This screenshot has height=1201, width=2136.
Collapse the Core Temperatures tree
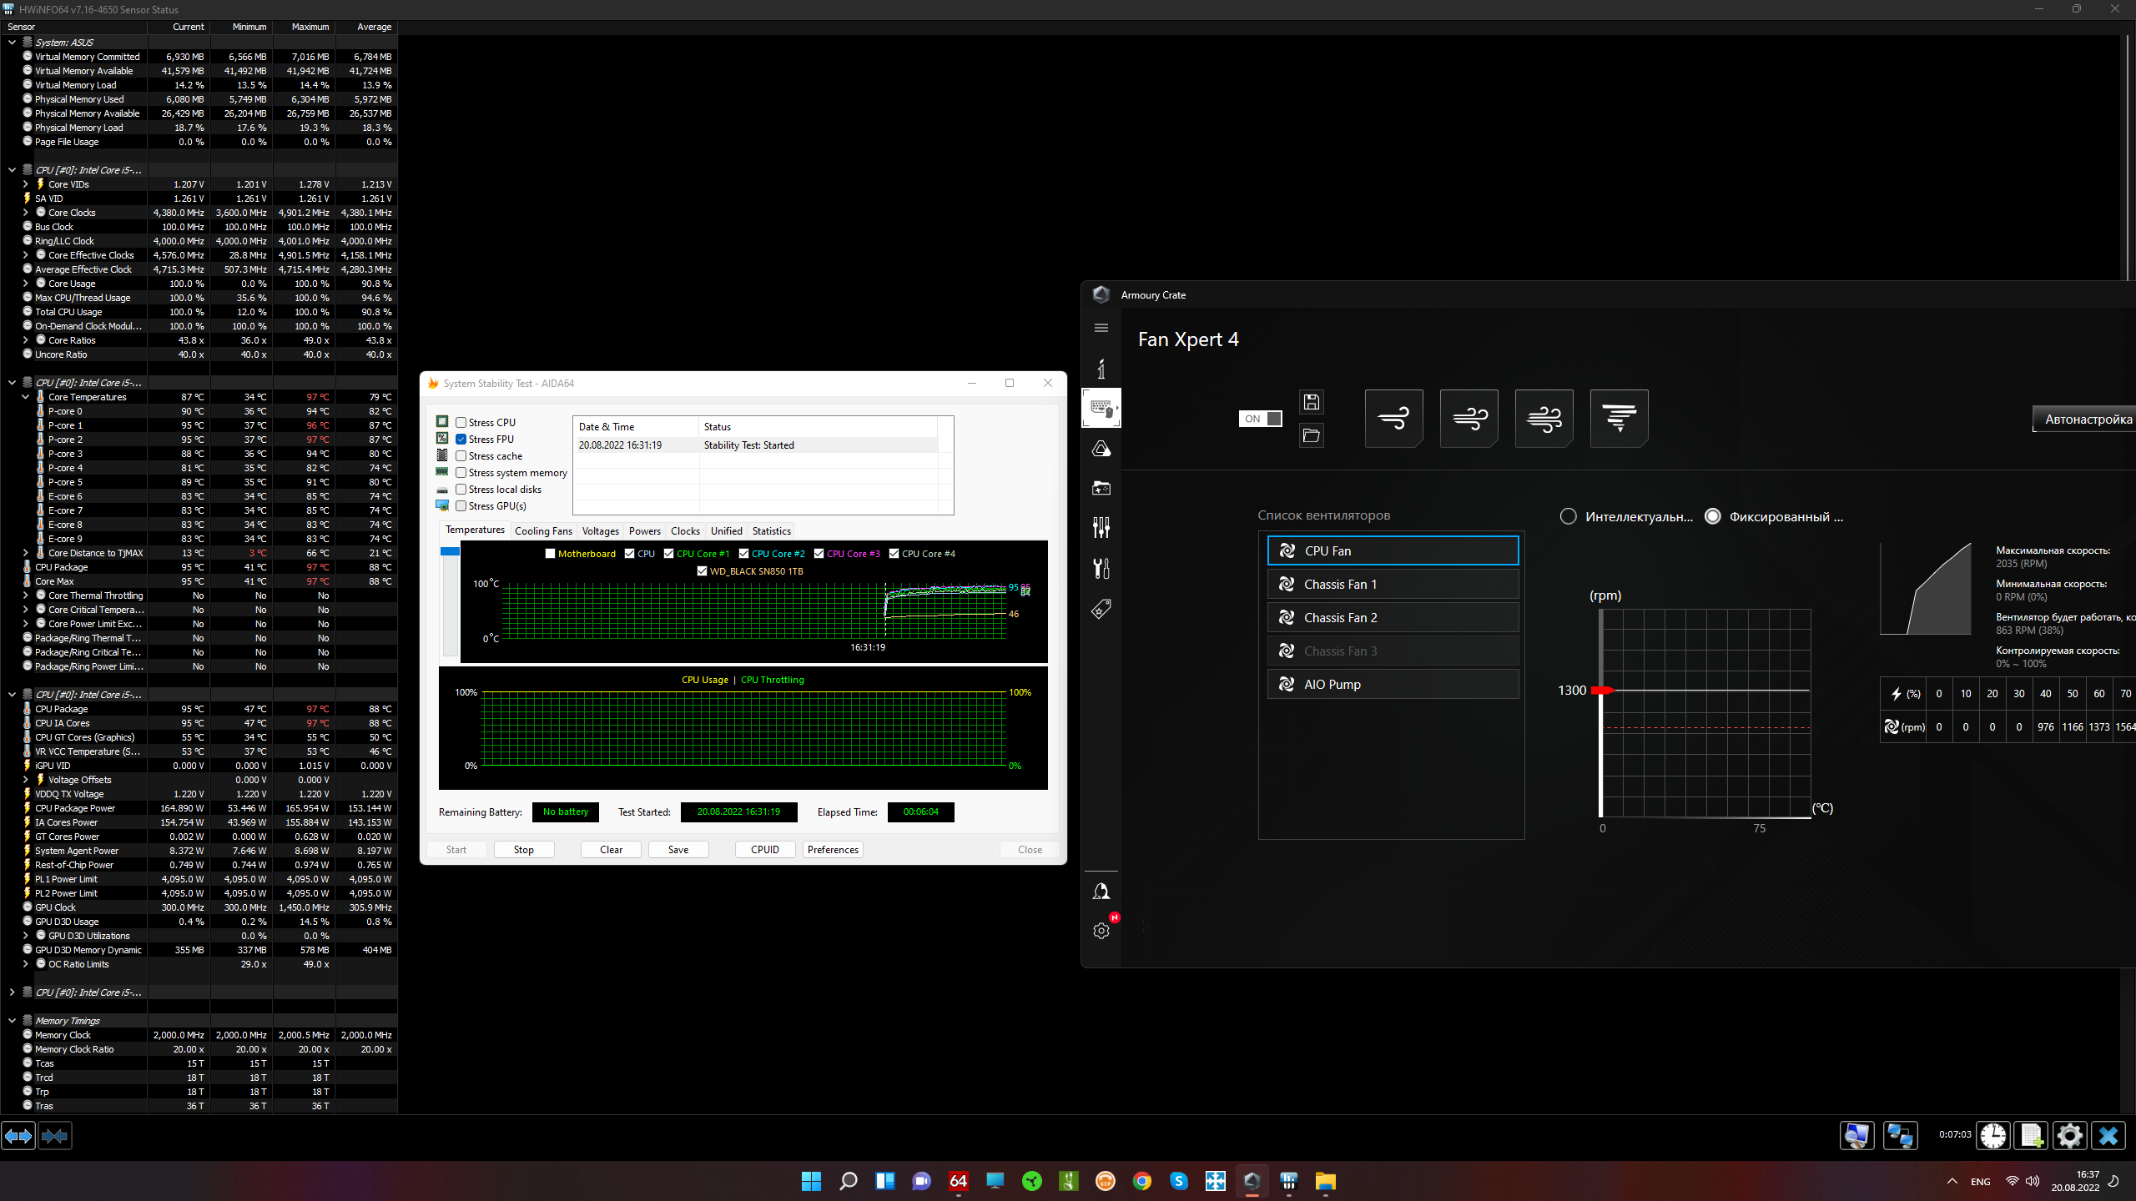pos(25,397)
